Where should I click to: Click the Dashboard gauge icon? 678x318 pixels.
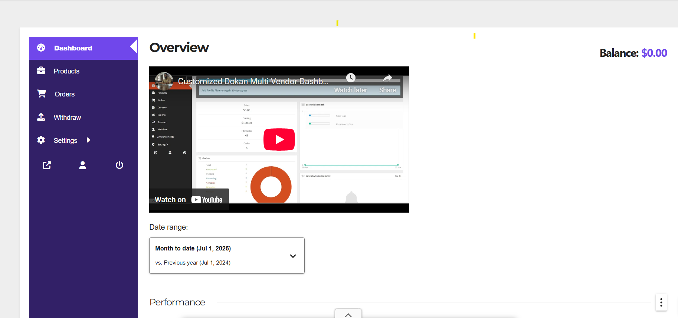[x=41, y=47]
